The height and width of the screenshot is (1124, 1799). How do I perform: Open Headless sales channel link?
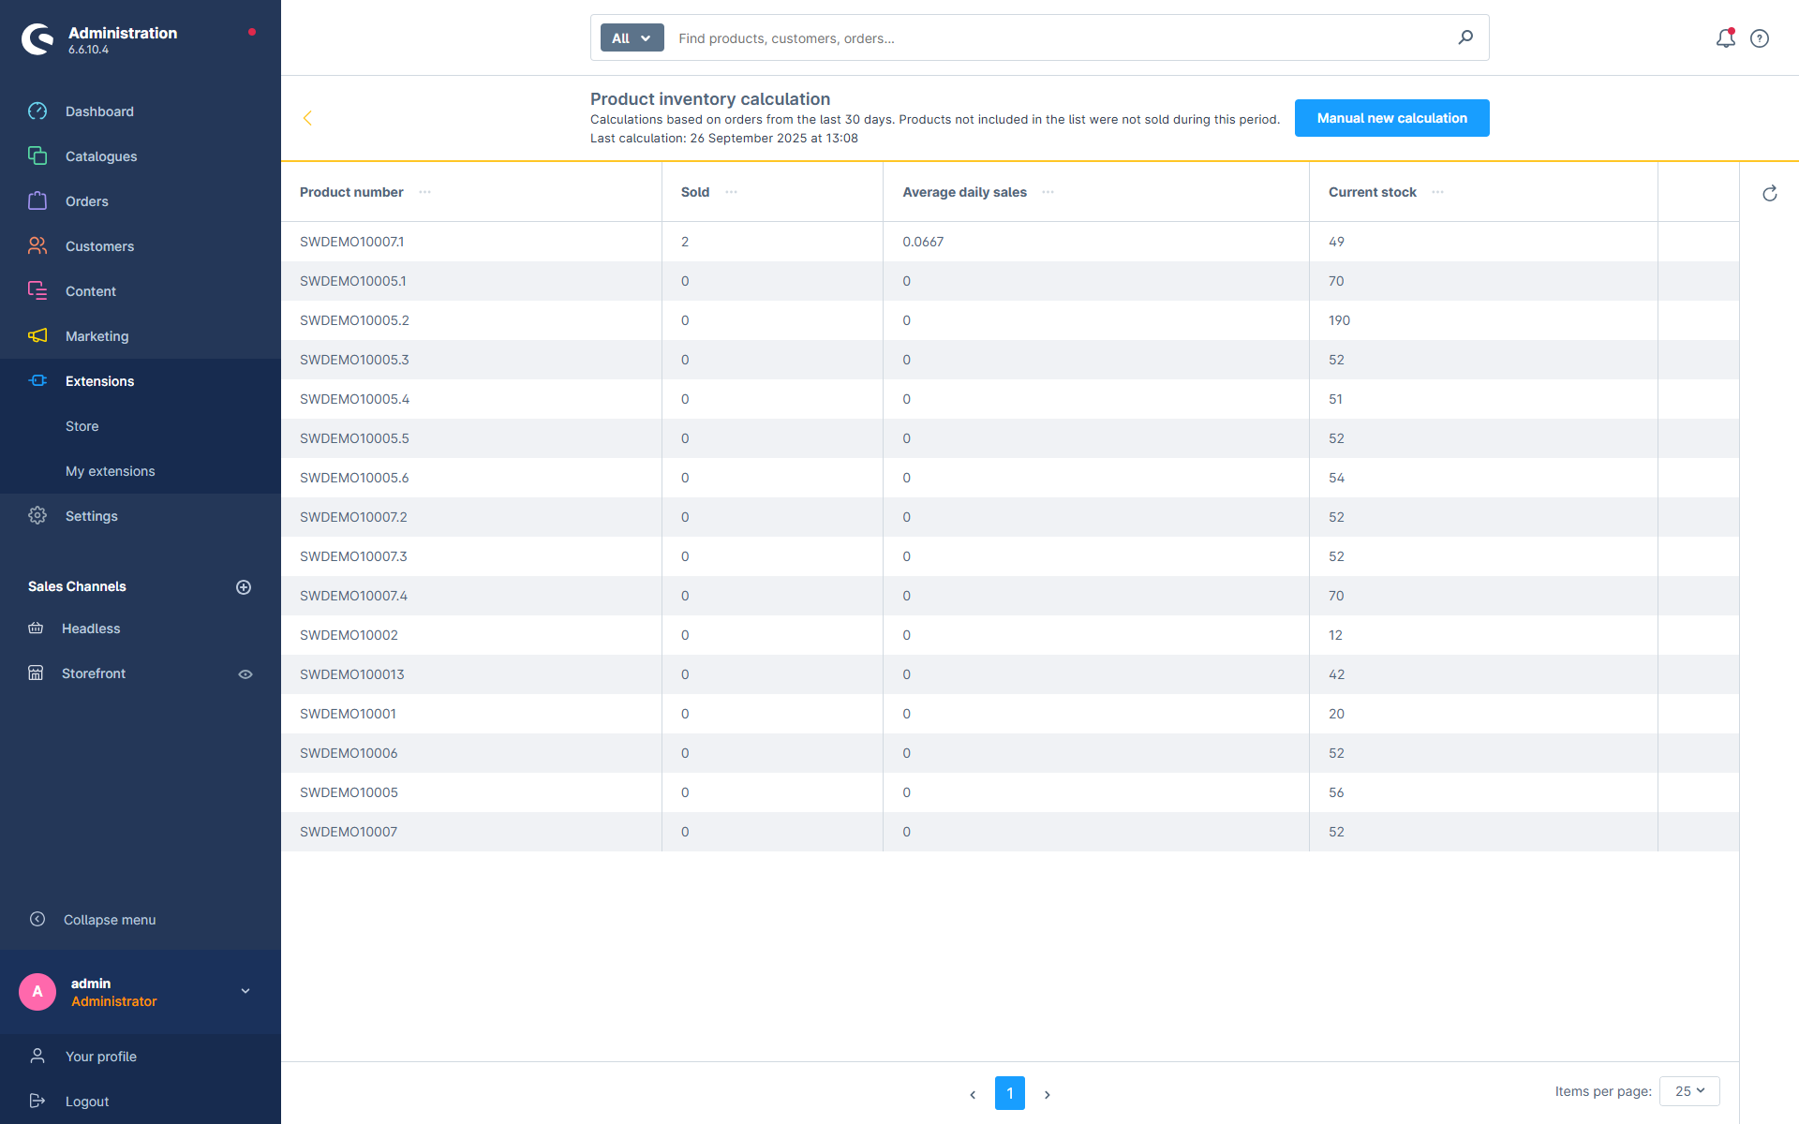point(91,629)
